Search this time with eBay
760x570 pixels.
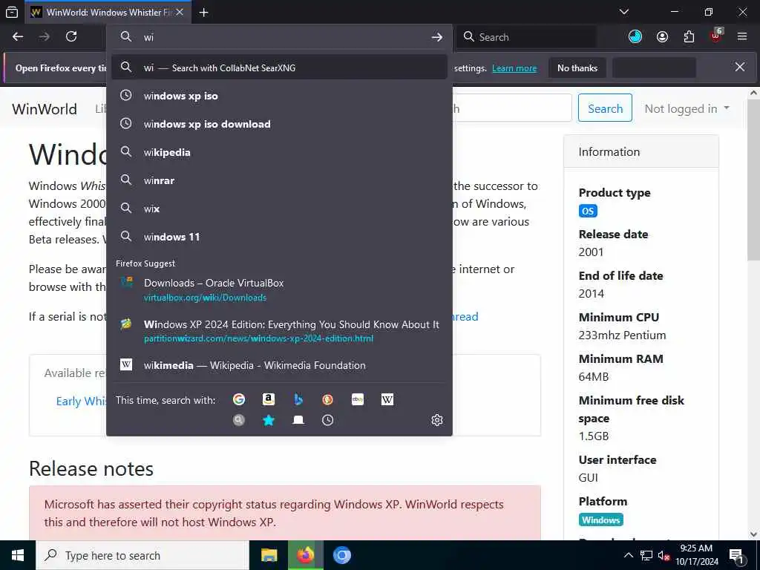pos(358,399)
